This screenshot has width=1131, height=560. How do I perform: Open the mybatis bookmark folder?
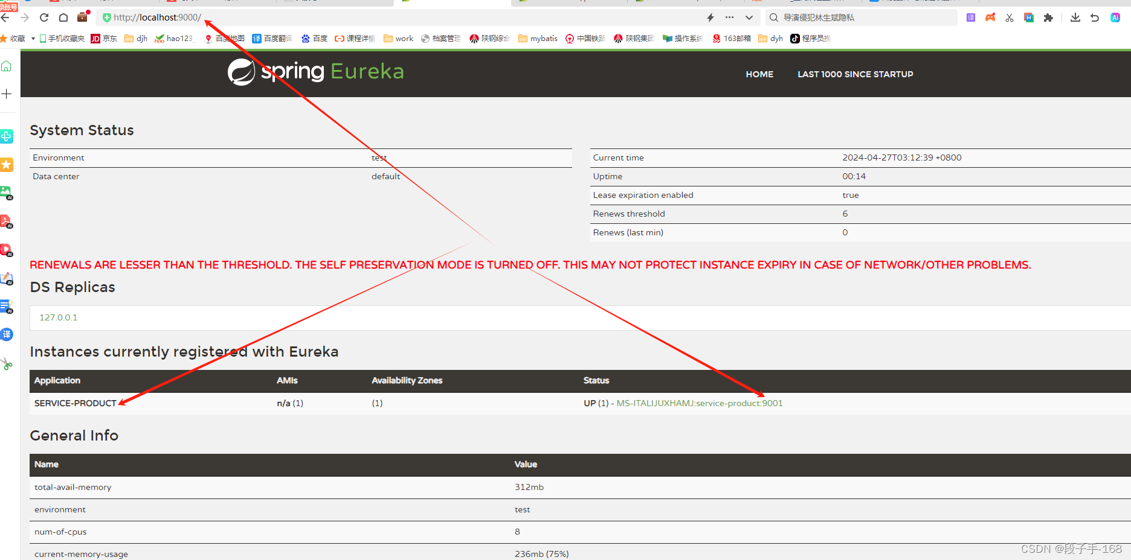click(538, 39)
